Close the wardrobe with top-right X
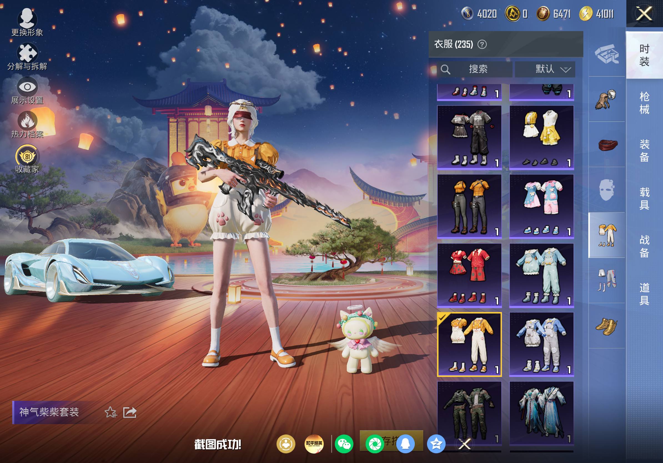Viewport: 663px width, 463px height. pyautogui.click(x=644, y=14)
